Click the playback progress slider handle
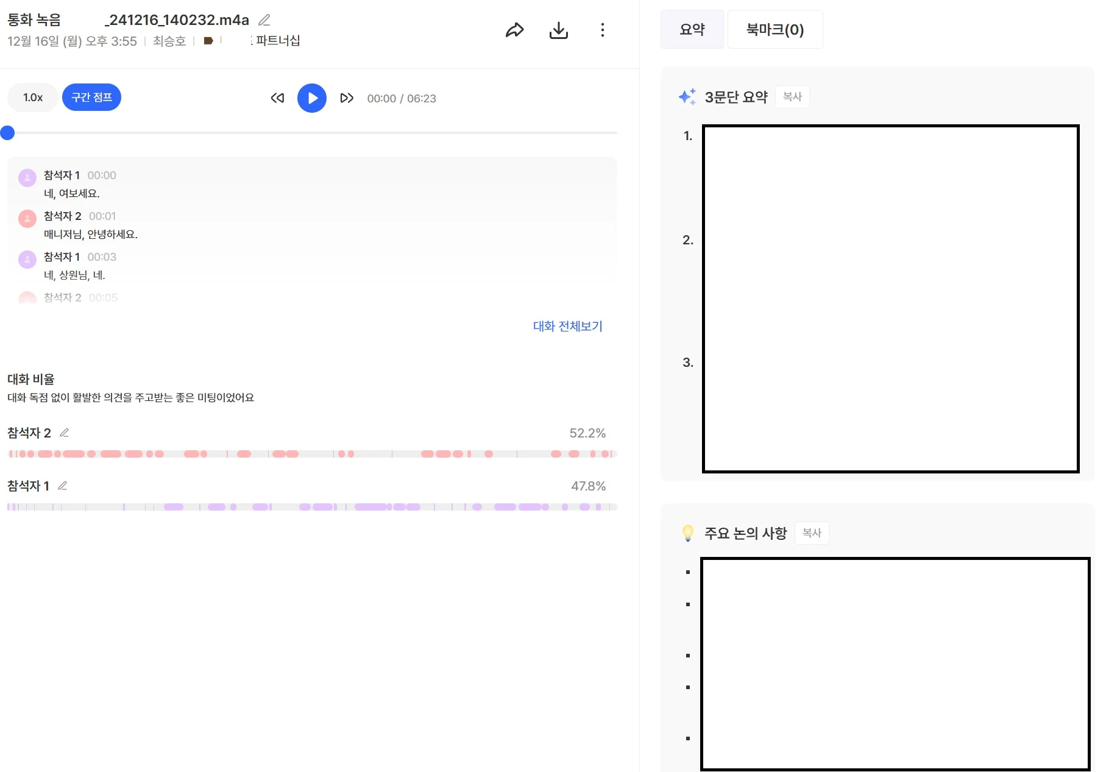 point(8,132)
